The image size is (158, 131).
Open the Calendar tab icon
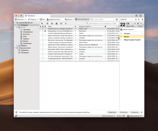[x=136, y=16]
